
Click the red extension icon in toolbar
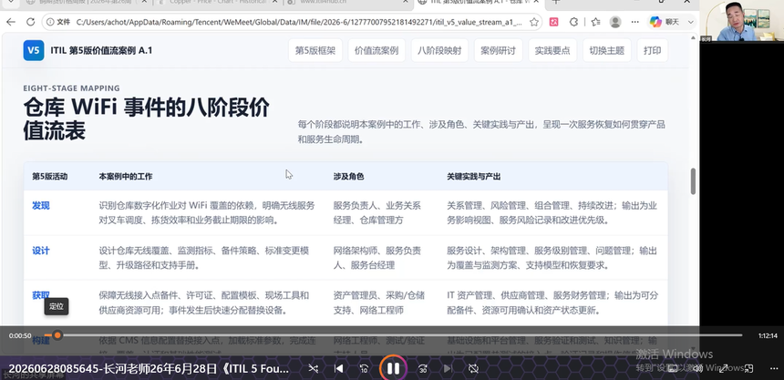[x=553, y=22]
